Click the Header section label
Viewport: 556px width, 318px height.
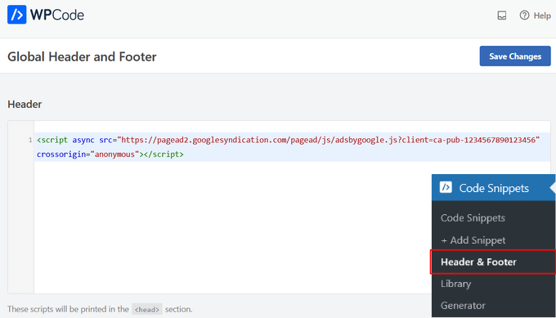coord(25,104)
